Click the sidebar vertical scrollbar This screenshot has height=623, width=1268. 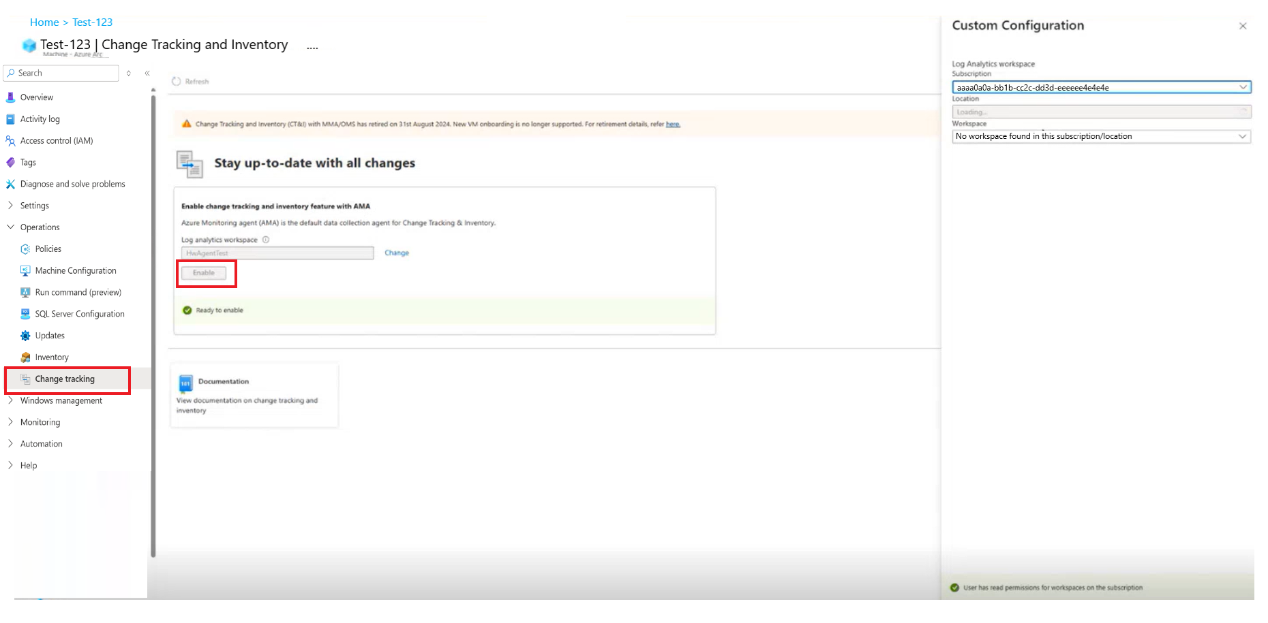[x=153, y=327]
